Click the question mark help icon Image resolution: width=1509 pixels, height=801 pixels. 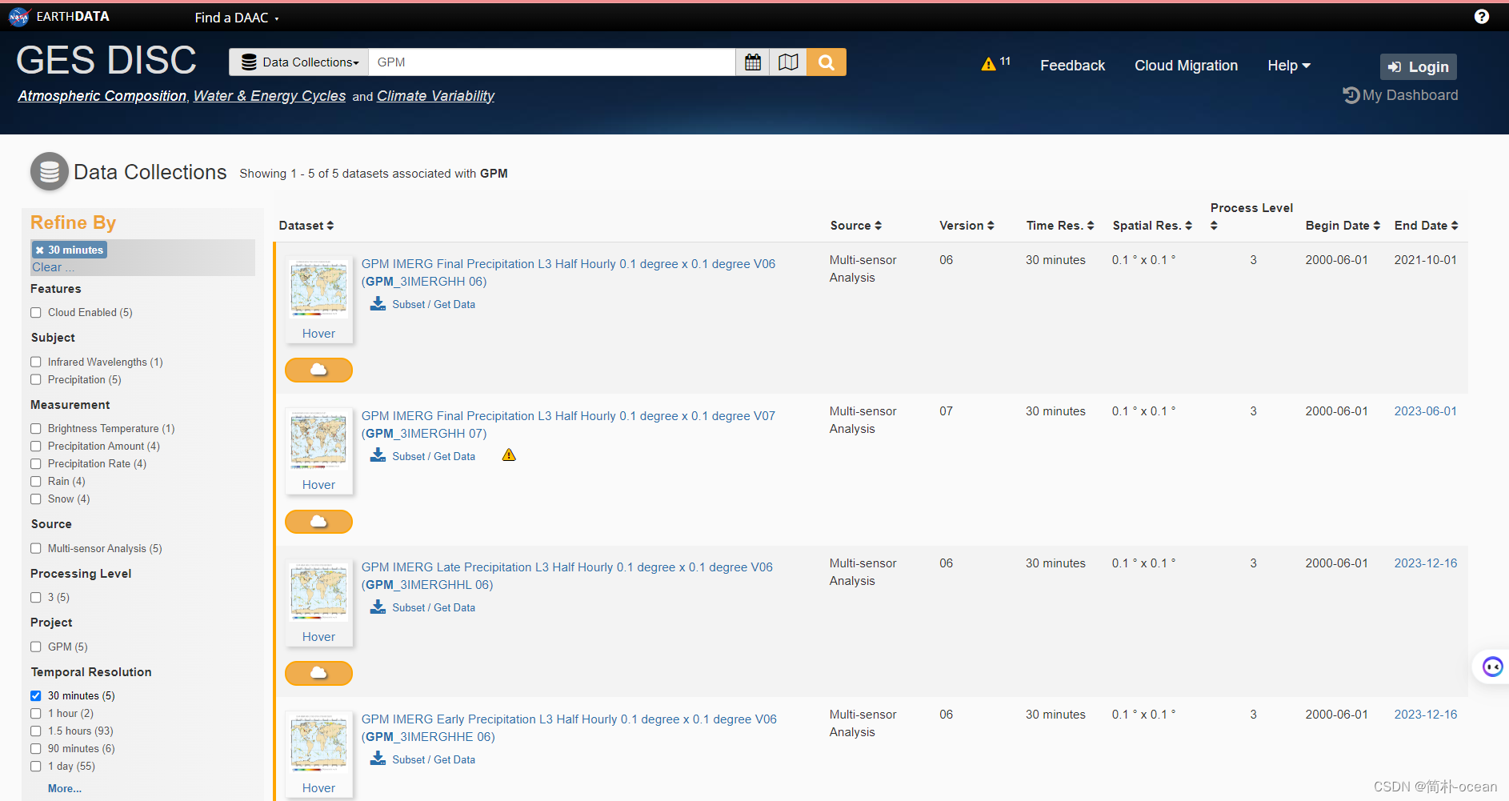pos(1482,17)
